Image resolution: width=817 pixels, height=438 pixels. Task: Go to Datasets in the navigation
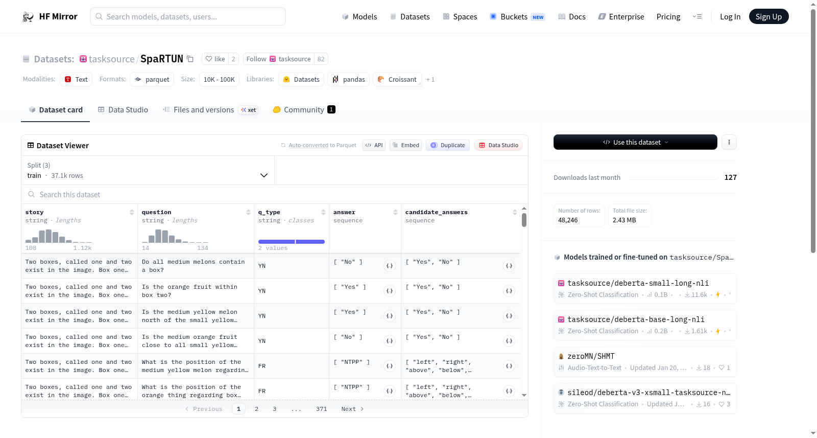click(x=410, y=17)
